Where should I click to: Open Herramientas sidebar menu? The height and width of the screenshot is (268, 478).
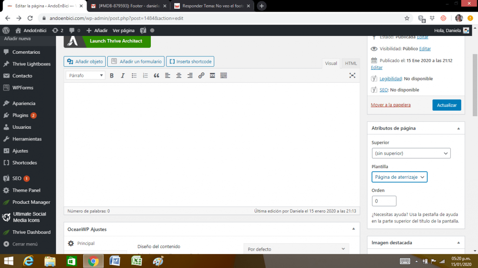[27, 139]
